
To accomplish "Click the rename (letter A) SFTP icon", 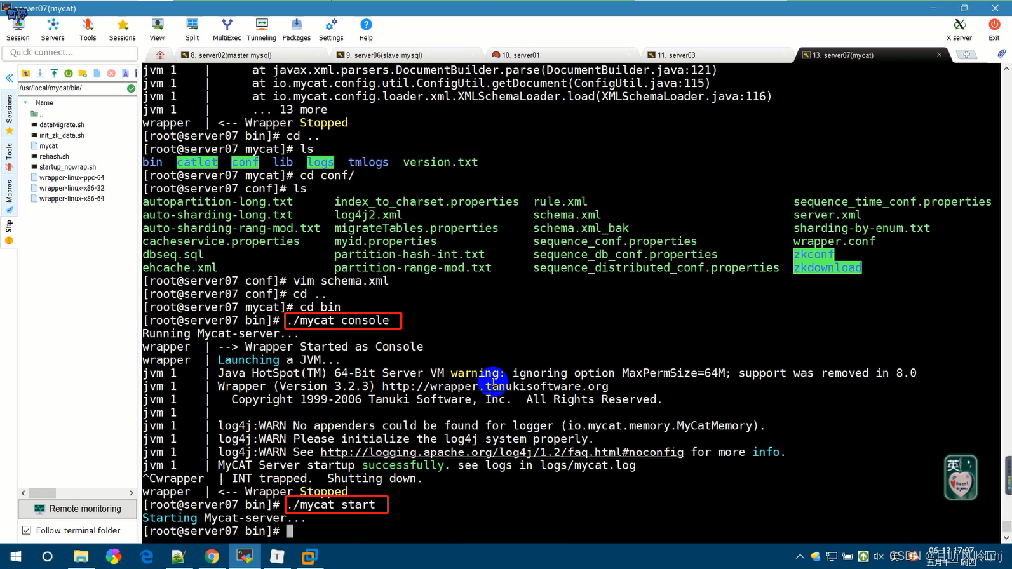I will point(125,74).
